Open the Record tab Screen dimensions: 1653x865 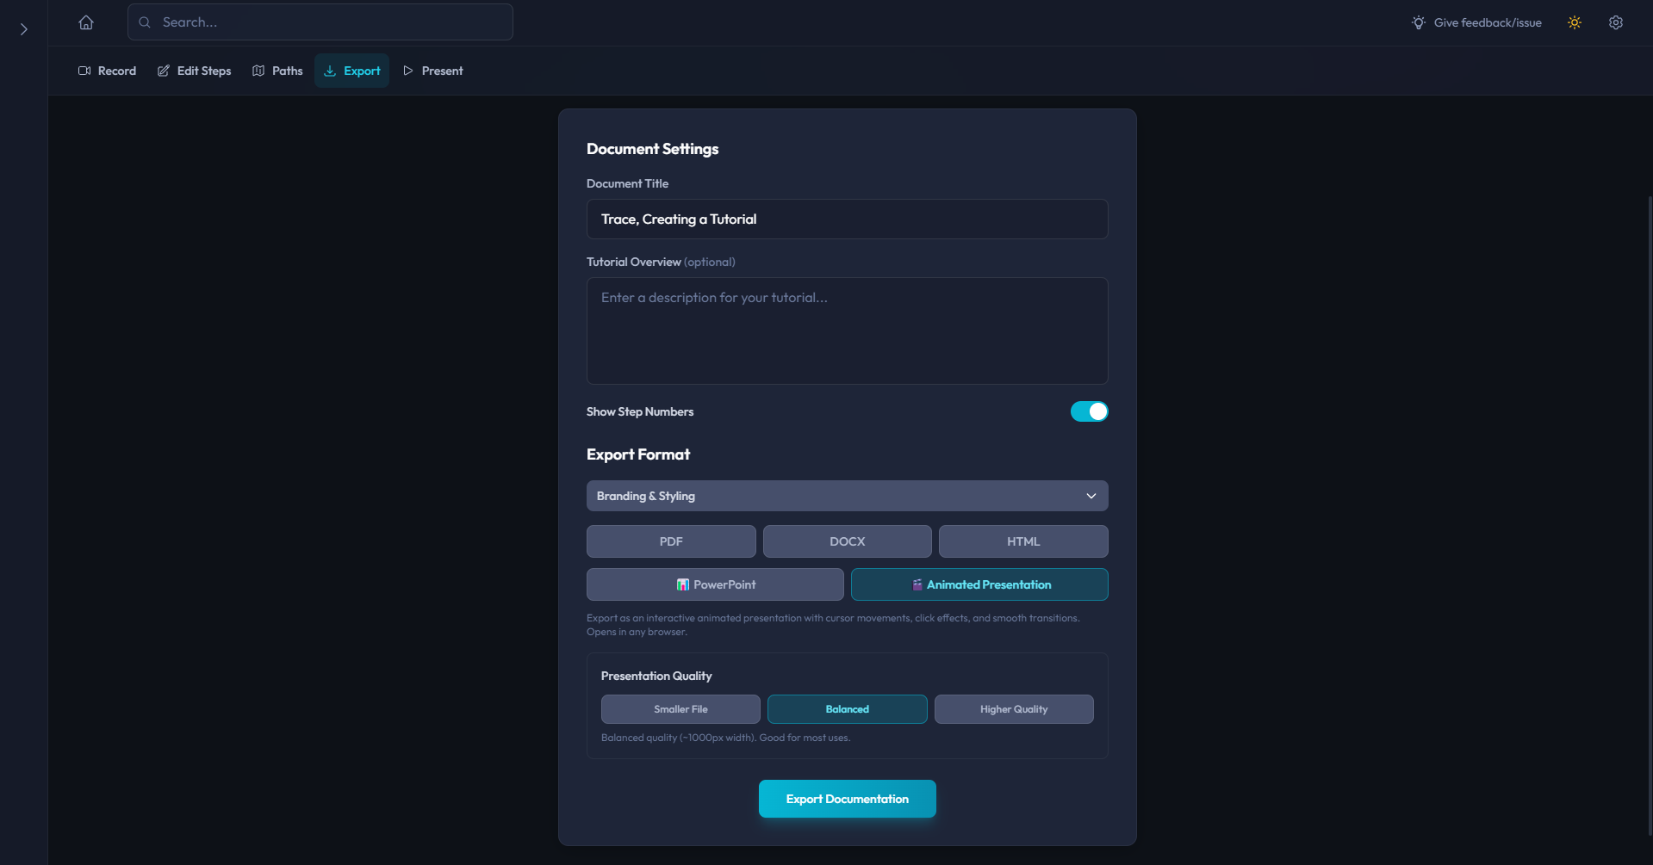108,71
